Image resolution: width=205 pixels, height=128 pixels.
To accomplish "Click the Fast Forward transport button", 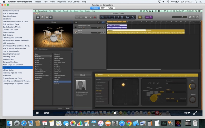I will 81,17.
